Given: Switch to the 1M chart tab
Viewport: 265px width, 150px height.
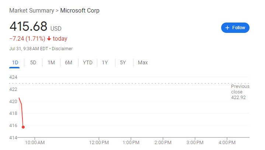Looking at the screenshot, I should [51, 62].
